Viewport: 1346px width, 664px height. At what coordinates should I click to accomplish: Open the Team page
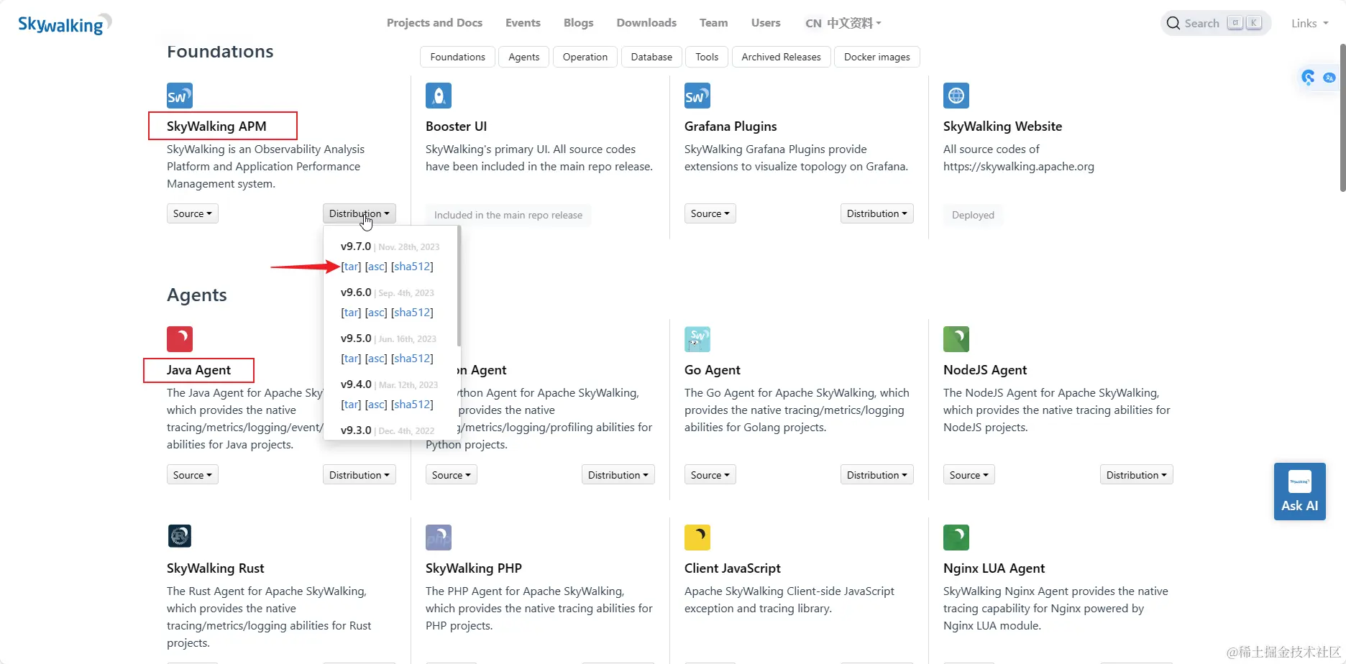pos(713,23)
